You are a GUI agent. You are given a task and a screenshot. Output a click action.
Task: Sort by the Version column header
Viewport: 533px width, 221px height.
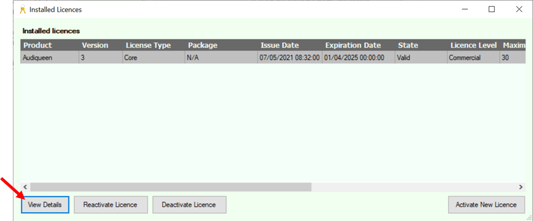(x=101, y=45)
